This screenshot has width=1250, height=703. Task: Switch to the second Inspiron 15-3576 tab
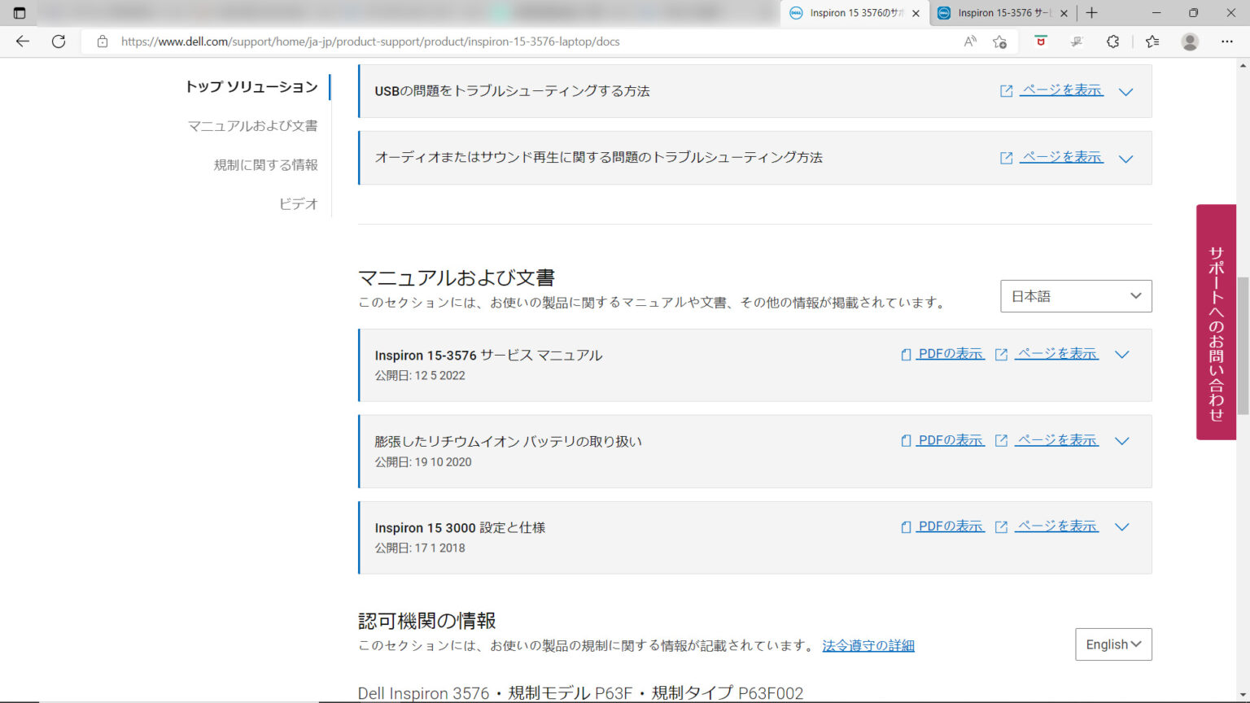(x=999, y=13)
